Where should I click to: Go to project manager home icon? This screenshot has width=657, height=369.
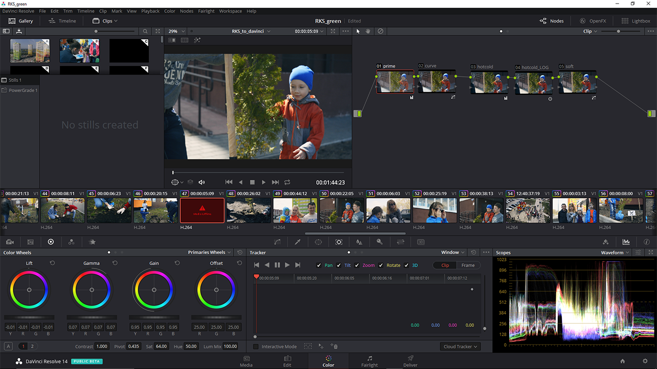click(623, 361)
